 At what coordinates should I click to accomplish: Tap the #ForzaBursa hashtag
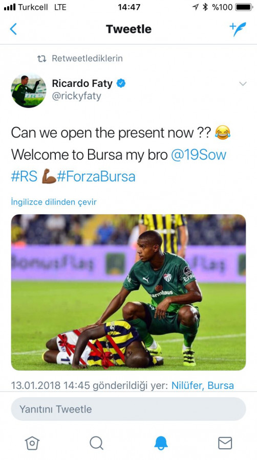(96, 177)
